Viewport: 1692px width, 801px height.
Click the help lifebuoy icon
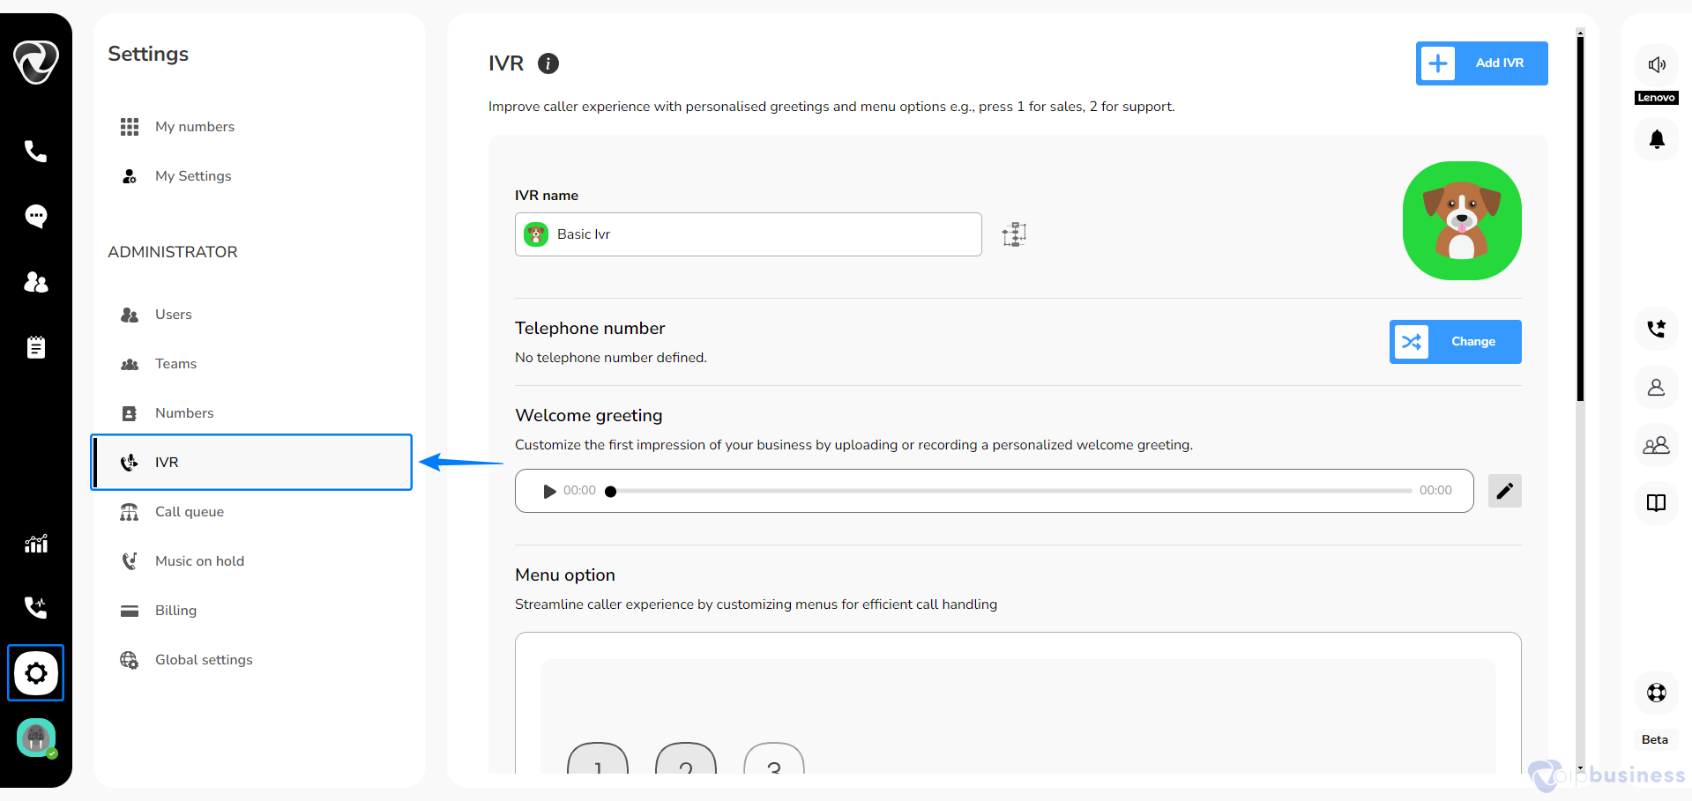tap(1657, 693)
